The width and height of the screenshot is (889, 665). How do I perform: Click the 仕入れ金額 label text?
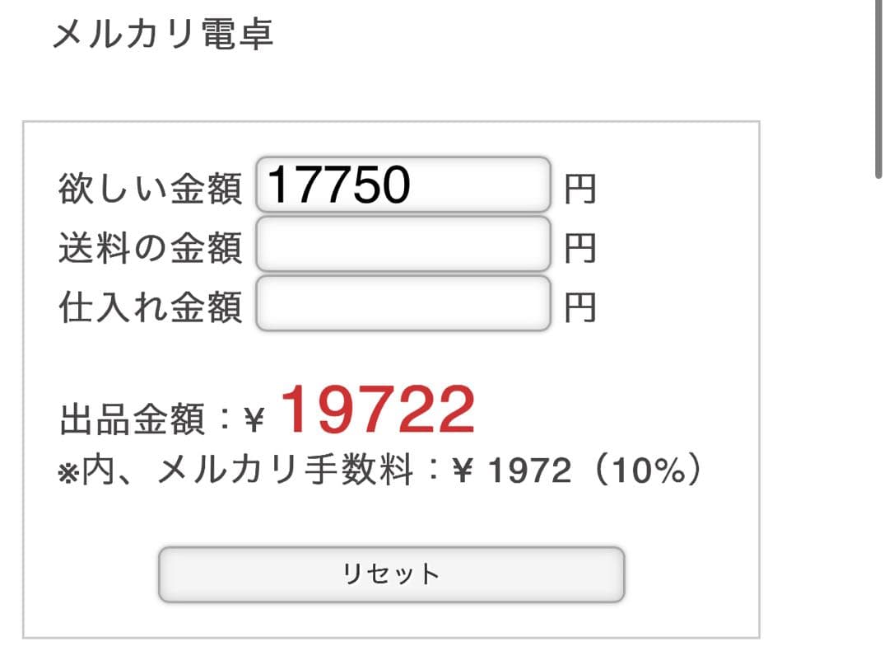(151, 307)
